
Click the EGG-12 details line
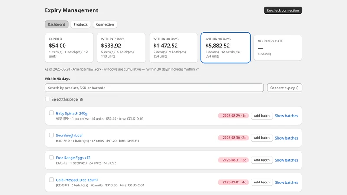[x=86, y=163]
